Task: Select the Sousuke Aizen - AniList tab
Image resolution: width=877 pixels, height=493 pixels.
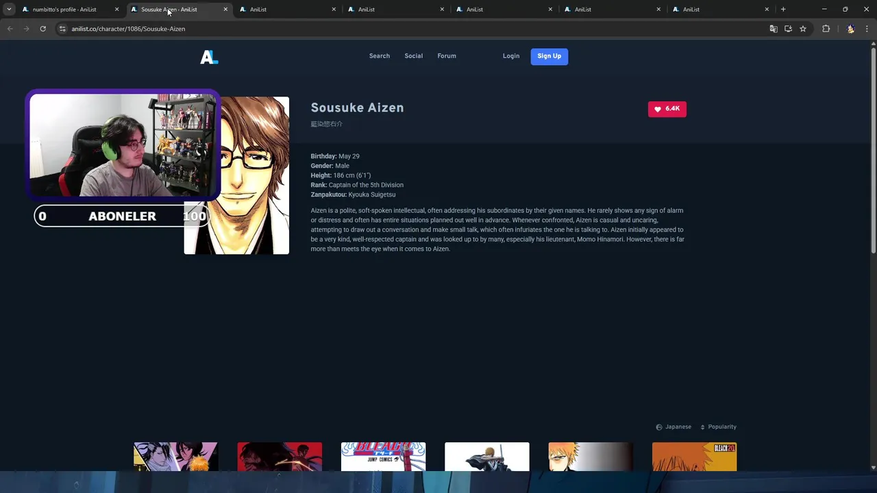Action: (178, 10)
